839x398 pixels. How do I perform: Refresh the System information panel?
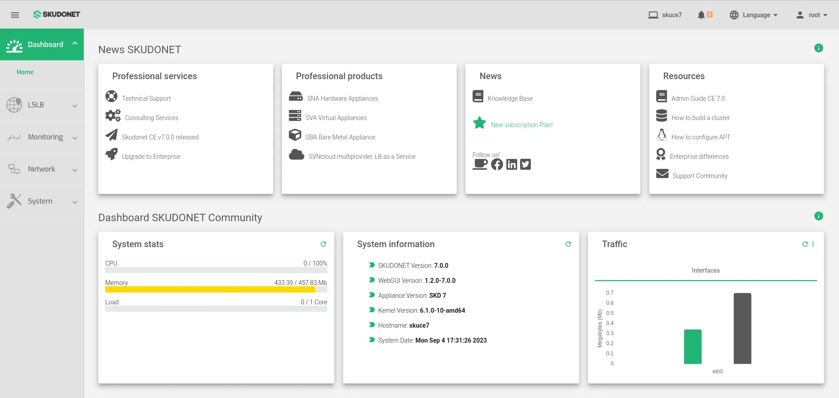[568, 244]
